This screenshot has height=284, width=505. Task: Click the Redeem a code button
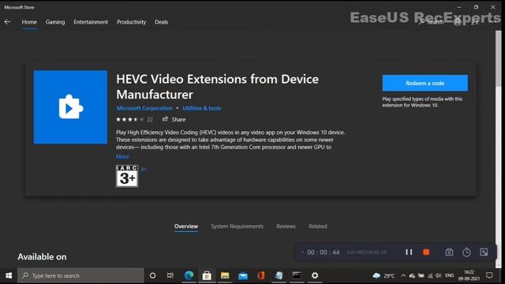tap(425, 83)
